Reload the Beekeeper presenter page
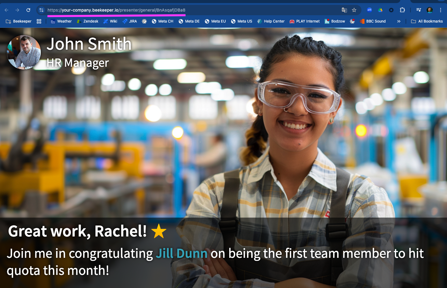 28,10
